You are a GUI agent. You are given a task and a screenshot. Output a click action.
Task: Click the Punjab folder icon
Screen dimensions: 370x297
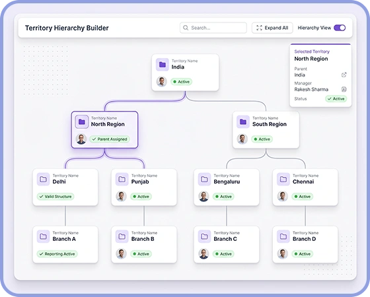(122, 179)
